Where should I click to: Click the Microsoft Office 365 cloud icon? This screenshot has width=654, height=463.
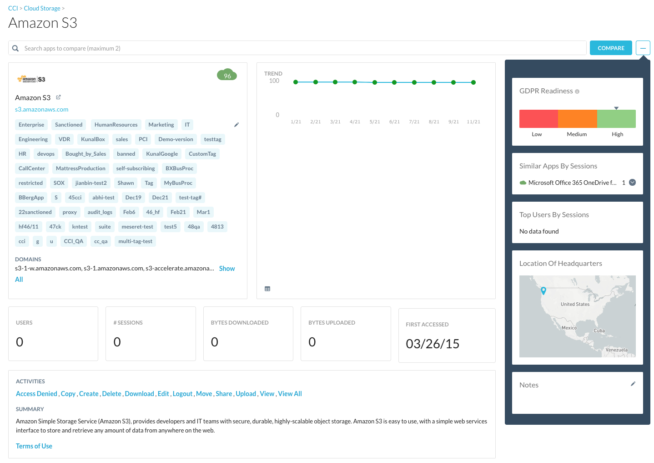[x=523, y=183]
